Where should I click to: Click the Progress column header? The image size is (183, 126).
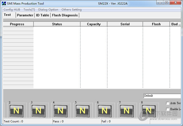(x=18, y=24)
